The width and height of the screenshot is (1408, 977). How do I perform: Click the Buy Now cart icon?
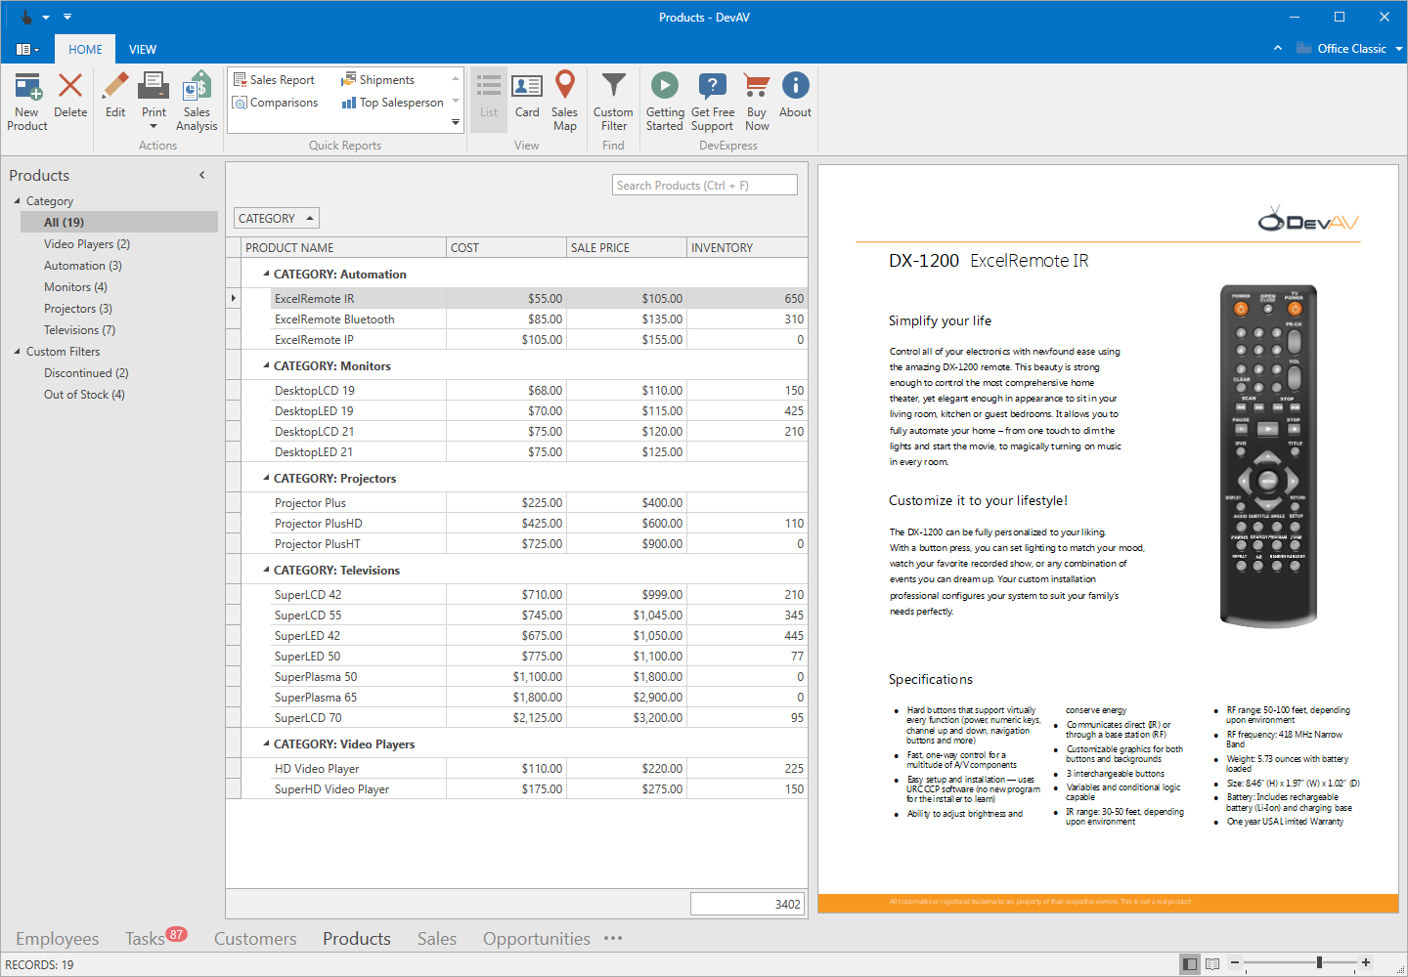point(757,88)
